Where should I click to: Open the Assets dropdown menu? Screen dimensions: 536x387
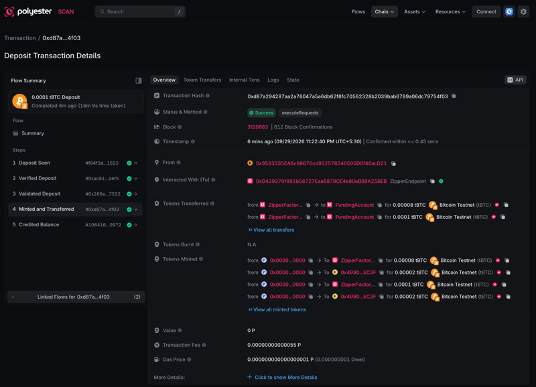[414, 11]
